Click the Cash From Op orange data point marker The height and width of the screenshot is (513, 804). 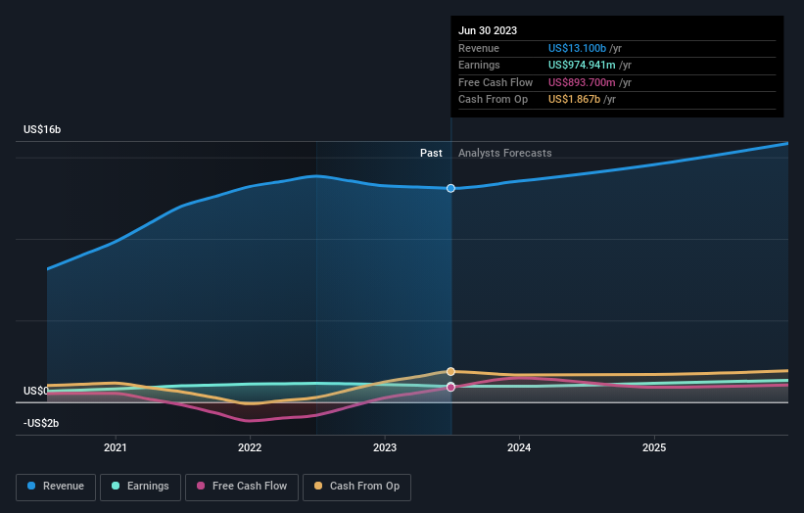(x=450, y=372)
